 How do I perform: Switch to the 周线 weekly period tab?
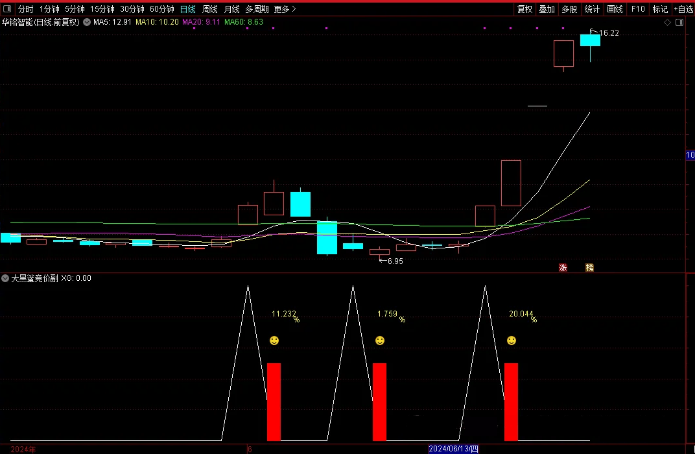point(210,9)
